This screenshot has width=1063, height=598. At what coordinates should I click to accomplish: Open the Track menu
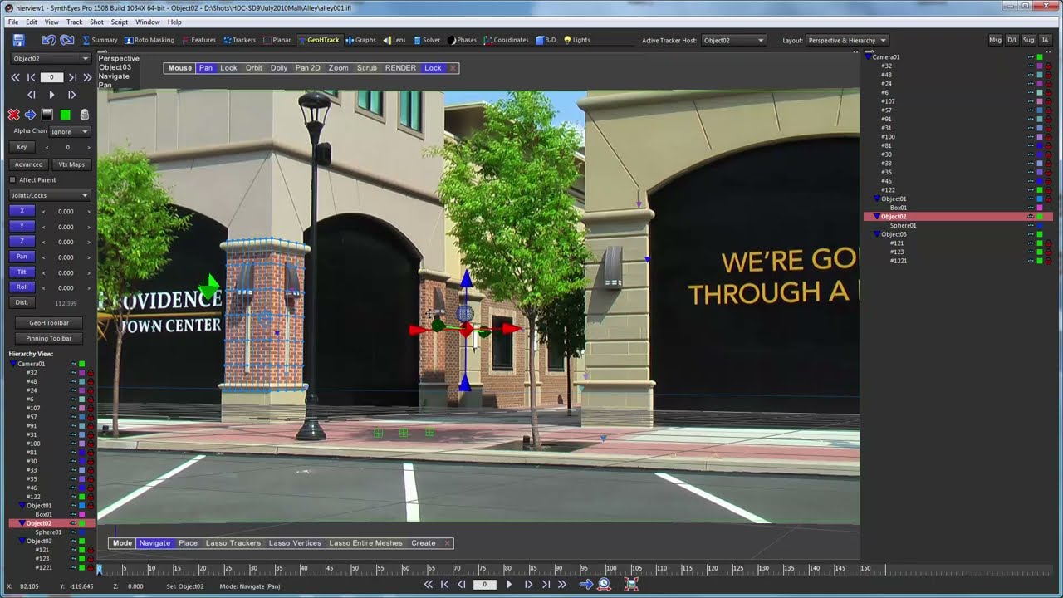(x=75, y=22)
